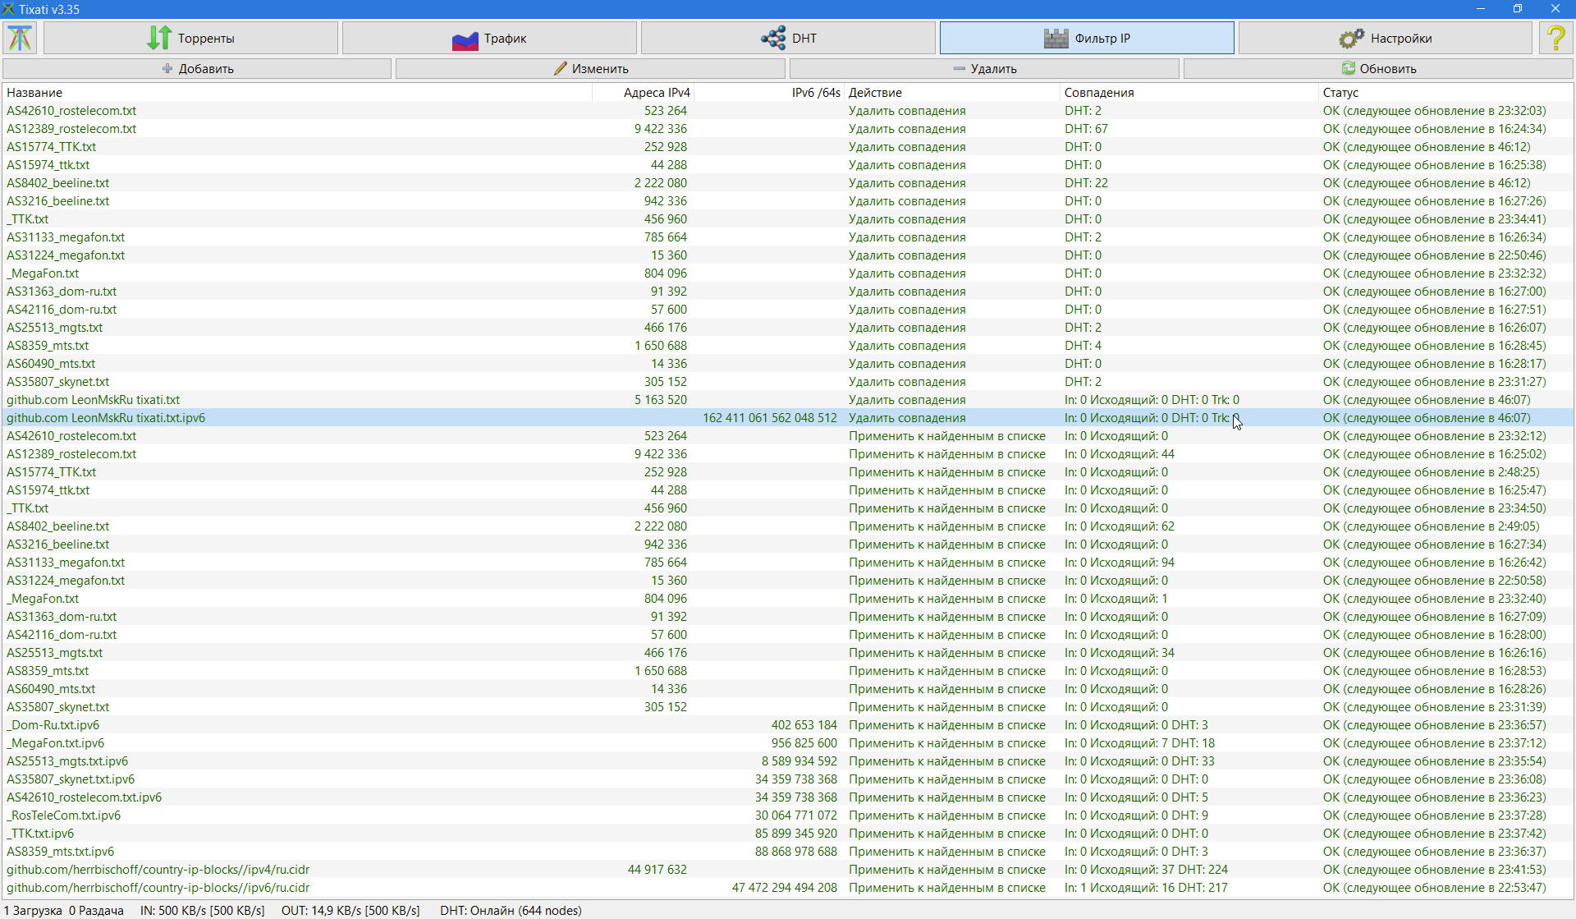Select the _RosTeleCom.txt.ipv6 row

(788, 816)
